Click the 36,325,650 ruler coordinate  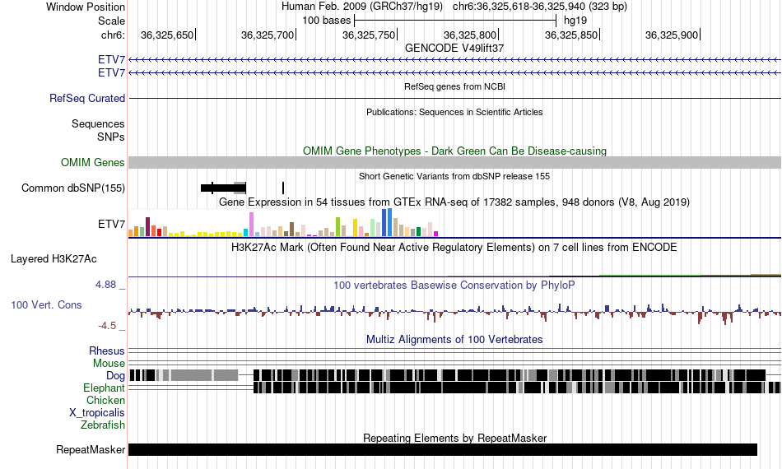coord(166,35)
